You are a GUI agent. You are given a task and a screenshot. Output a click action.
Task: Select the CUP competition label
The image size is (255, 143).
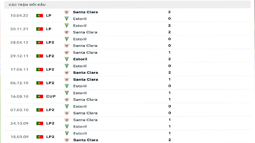point(51,96)
